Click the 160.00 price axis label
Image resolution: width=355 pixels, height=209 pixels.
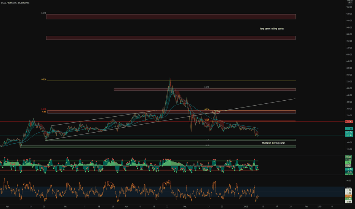point(349,142)
